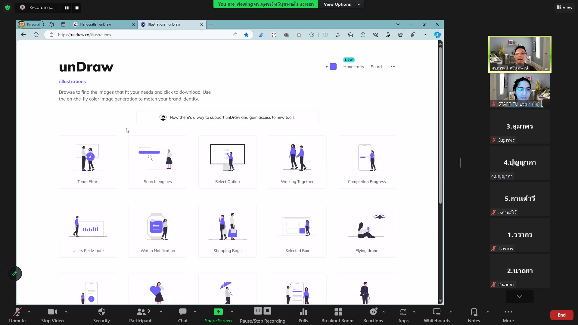
Task: Open the More options in Zoom toolbar
Action: (x=508, y=315)
